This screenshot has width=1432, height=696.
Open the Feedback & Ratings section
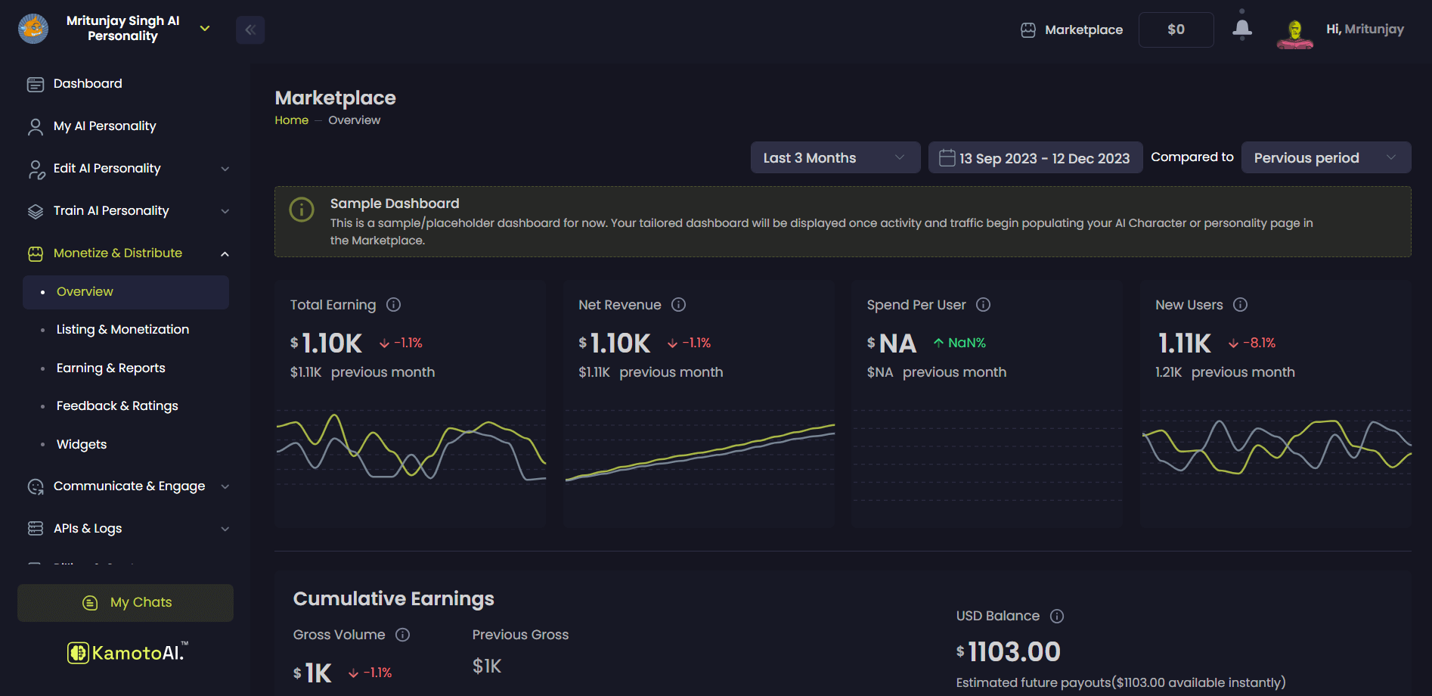[x=116, y=405]
